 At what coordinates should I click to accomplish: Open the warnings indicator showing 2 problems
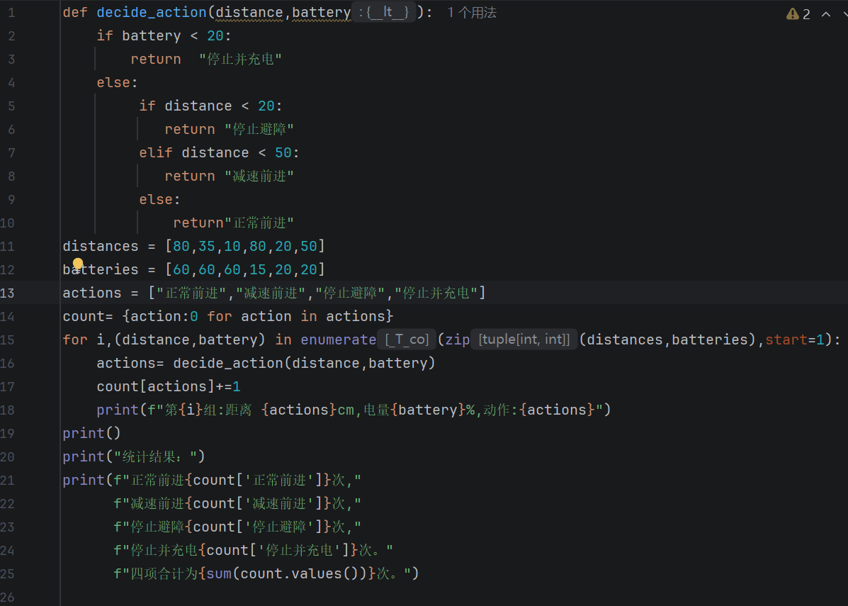click(798, 14)
